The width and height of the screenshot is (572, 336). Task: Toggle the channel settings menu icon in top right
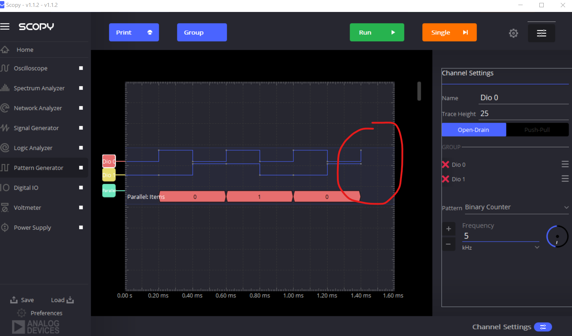pyautogui.click(x=542, y=33)
